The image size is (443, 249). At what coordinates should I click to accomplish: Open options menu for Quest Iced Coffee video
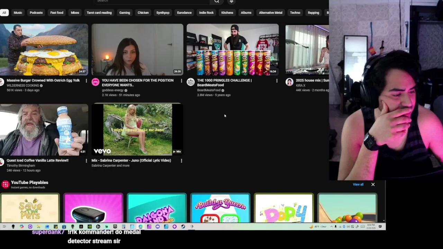tap(86, 160)
